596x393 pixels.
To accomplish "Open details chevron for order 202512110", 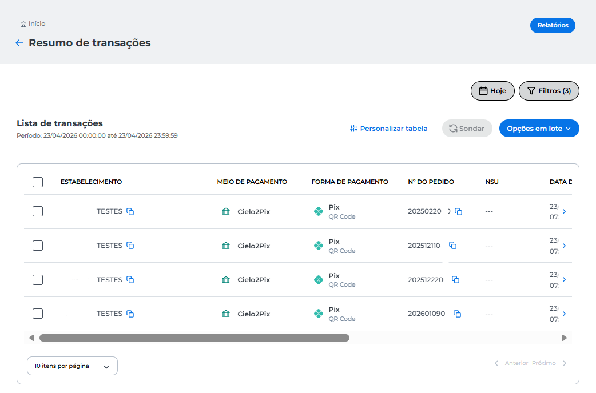I will (564, 246).
